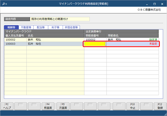Select the 石井 裕也 name cell
This screenshot has width=167, height=116.
click(x=55, y=44)
